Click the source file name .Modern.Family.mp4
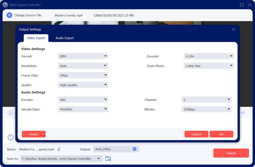Image resolution: width=255 pixels, height=167 pixels. click(x=68, y=15)
